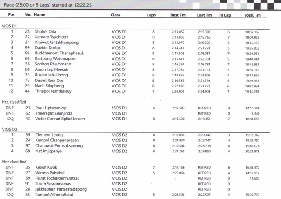
Task: Click the Class column header
Action: 115,15
